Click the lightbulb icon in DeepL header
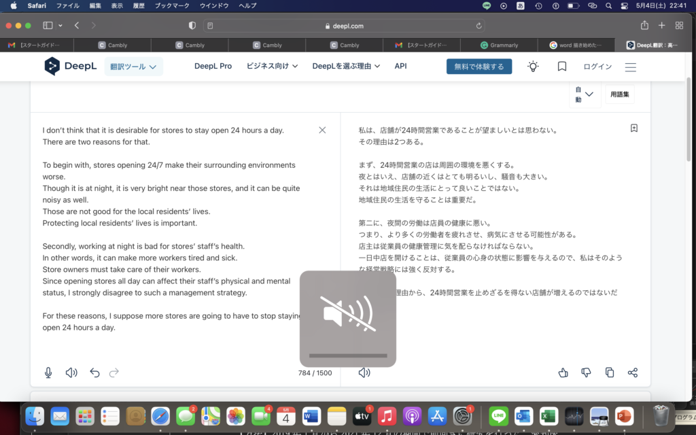Screen dimensions: 696x435 click(534, 67)
